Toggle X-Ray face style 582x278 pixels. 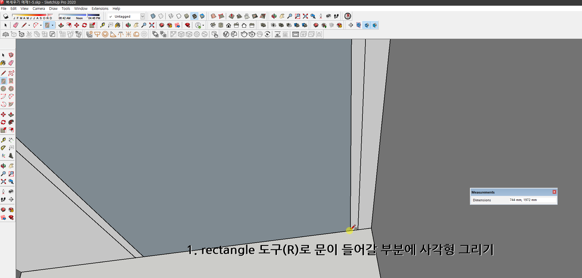tap(153, 16)
